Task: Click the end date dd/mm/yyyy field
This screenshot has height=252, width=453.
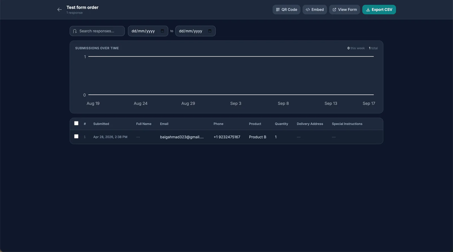Action: (195, 31)
